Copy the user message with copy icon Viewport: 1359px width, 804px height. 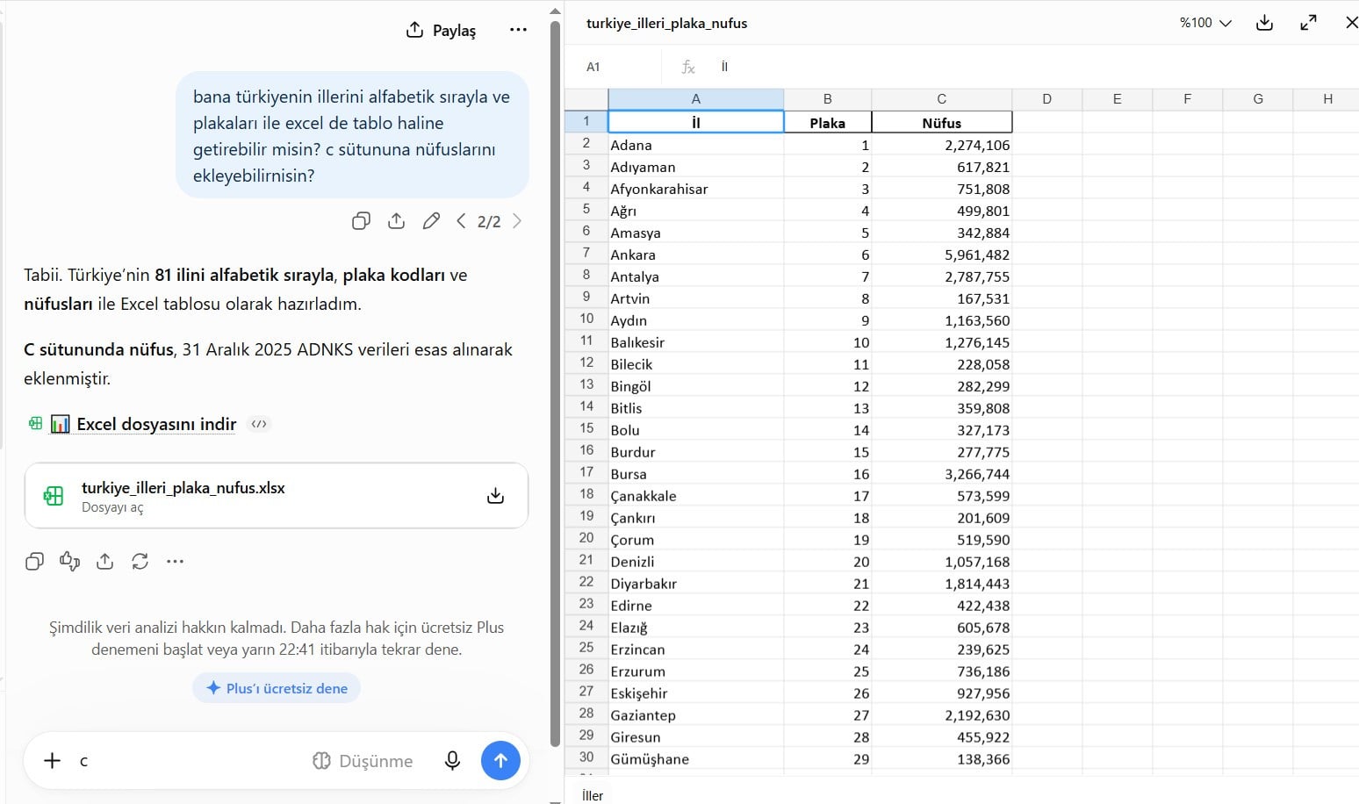coord(361,221)
